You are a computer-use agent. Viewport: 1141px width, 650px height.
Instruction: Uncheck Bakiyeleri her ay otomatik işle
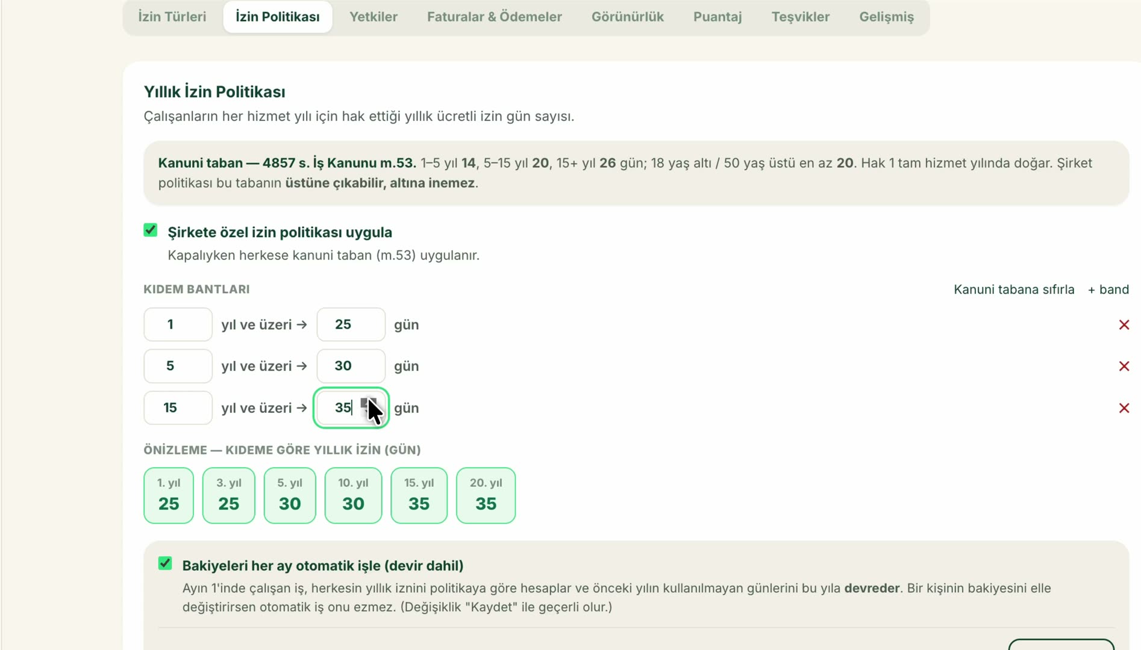[165, 563]
